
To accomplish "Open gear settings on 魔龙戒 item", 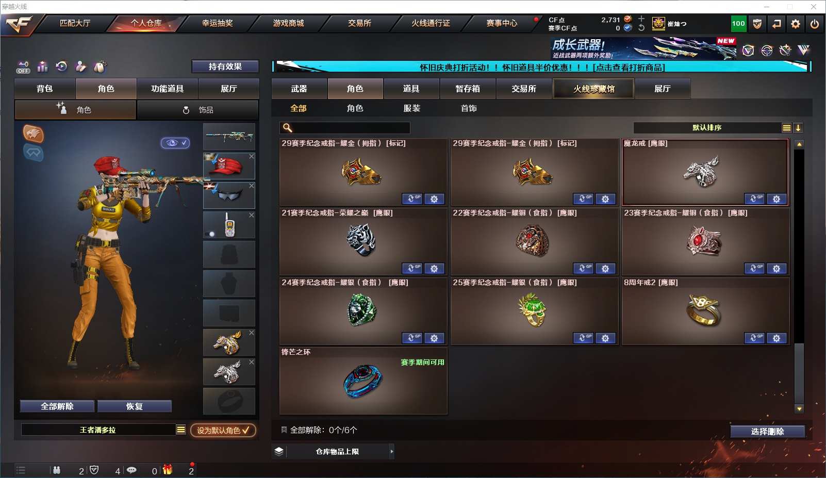I will [x=777, y=199].
